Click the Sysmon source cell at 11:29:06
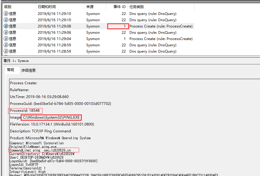Screen dimensions: 260x176 pos(93,33)
